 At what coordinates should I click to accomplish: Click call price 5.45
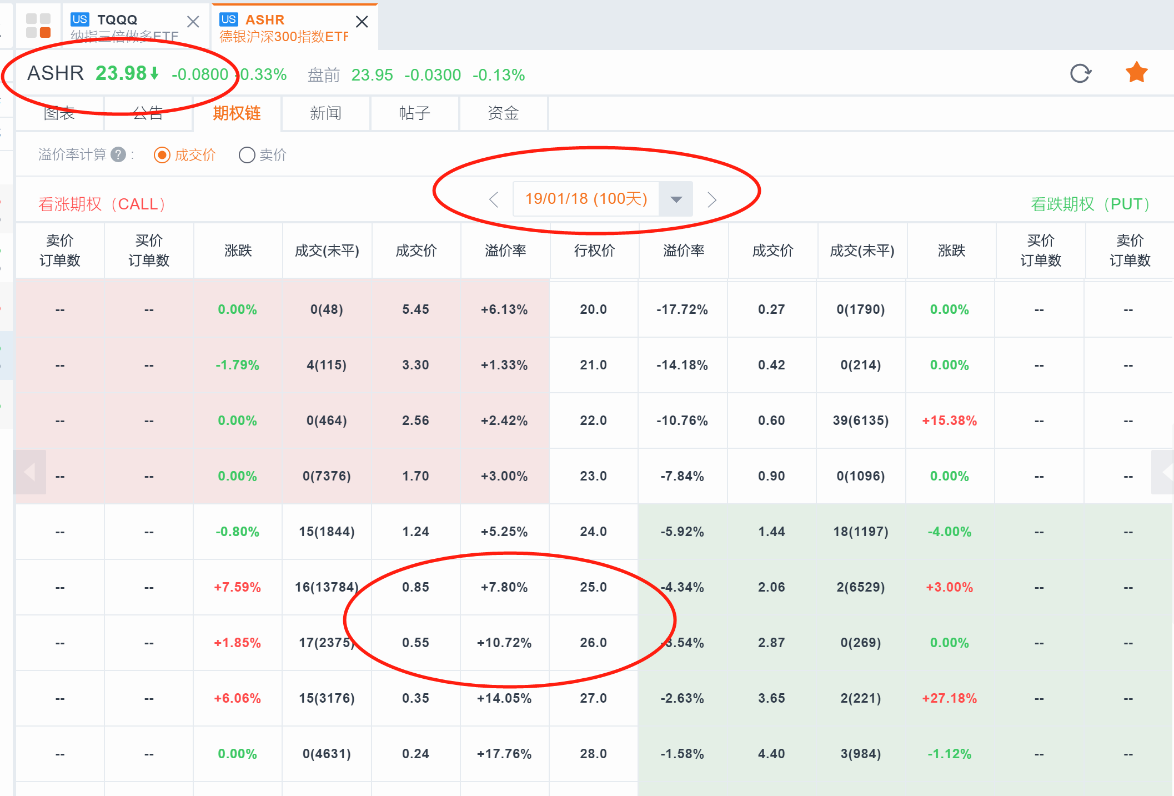415,309
